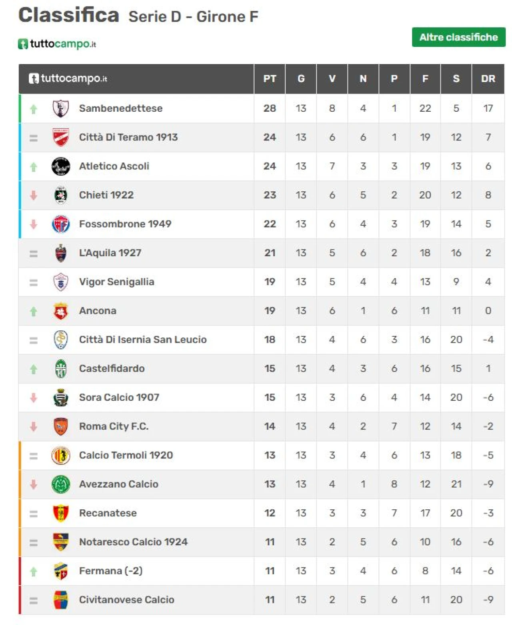Viewport: 512px width, 625px height.
Task: Click the red down arrow beside Chieti 1922
Action: [x=34, y=195]
